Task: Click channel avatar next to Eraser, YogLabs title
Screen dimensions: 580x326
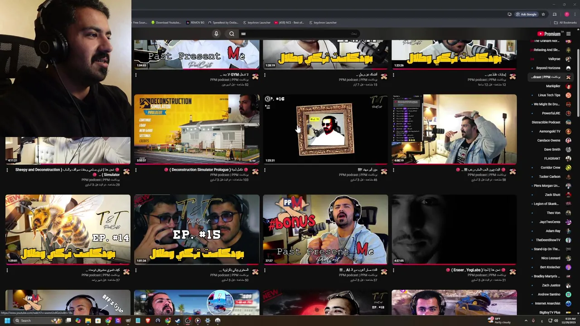Action: [x=512, y=272]
